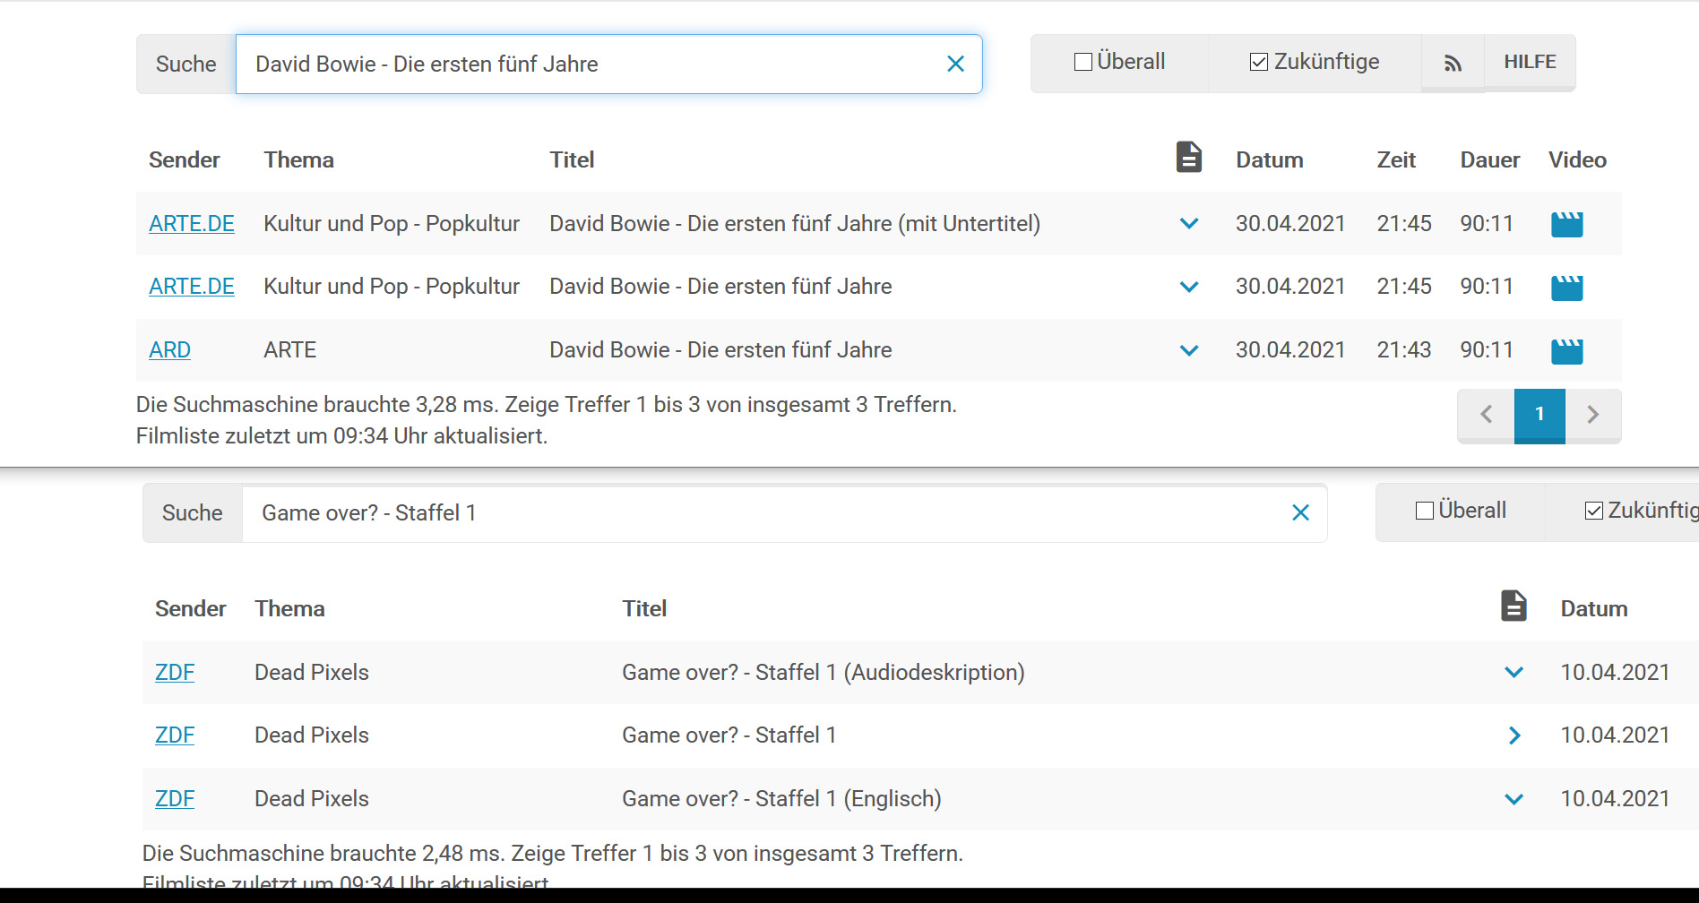Open the HILFE help button
1699x903 pixels.
tap(1530, 62)
